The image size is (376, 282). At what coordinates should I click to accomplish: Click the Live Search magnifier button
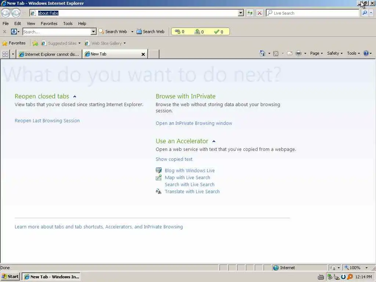(x=365, y=13)
